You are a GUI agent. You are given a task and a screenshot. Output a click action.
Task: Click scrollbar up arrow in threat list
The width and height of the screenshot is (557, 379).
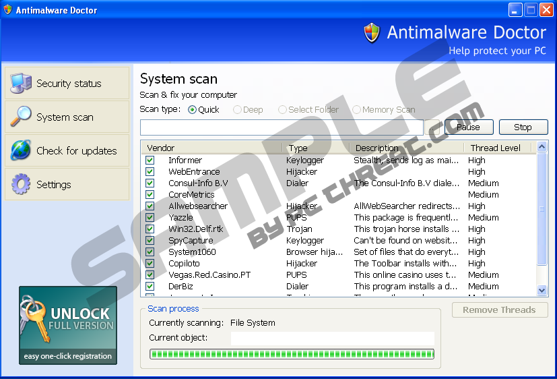coord(542,146)
